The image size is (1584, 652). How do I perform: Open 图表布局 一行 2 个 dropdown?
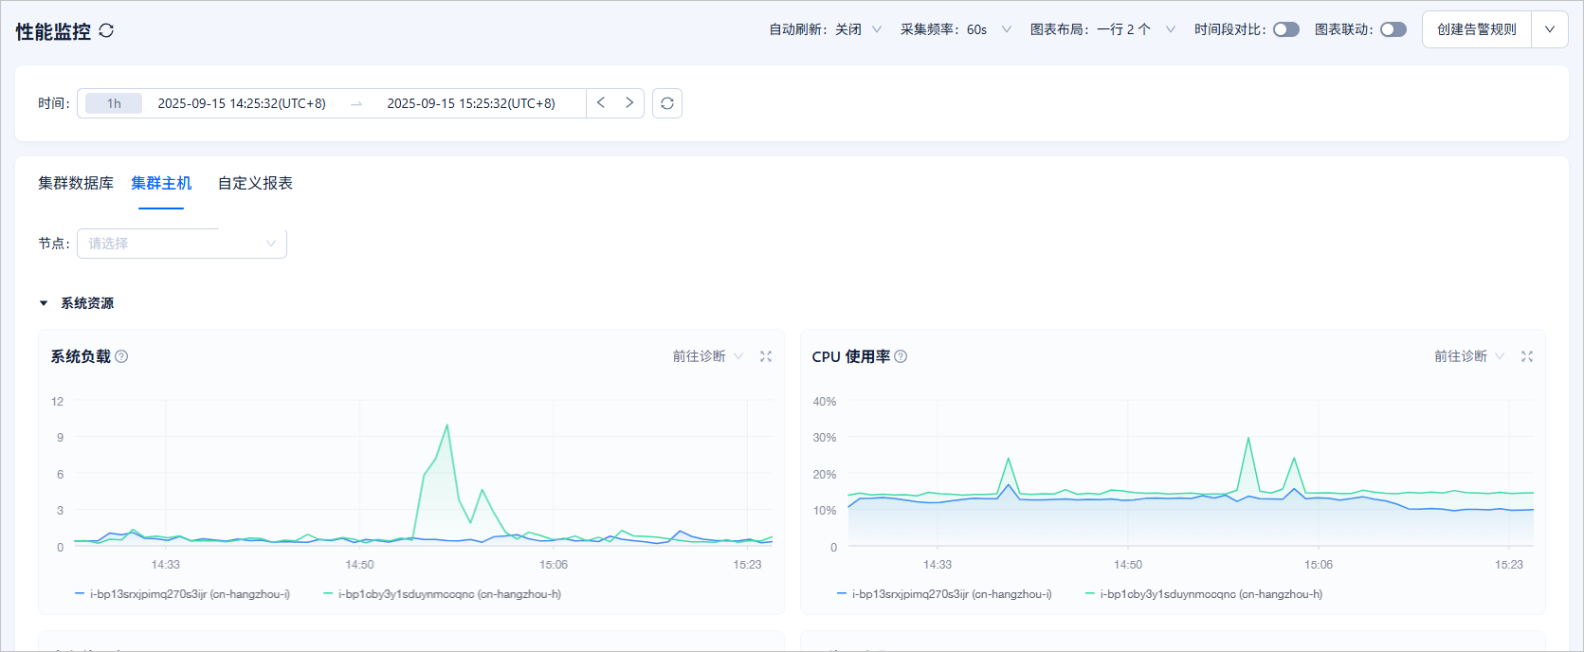[1103, 29]
